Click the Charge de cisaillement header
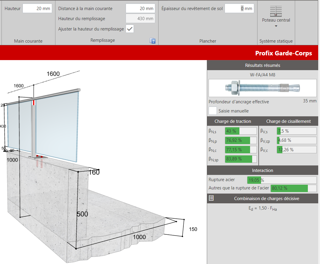The height and width of the screenshot is (264, 320). click(x=288, y=121)
